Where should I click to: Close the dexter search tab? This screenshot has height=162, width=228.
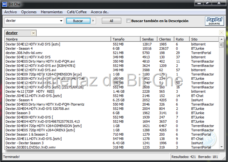33,33
